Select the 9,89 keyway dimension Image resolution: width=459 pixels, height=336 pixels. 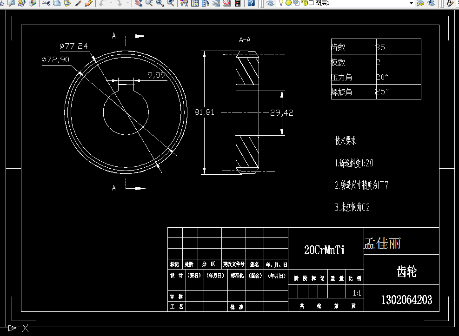click(x=157, y=75)
